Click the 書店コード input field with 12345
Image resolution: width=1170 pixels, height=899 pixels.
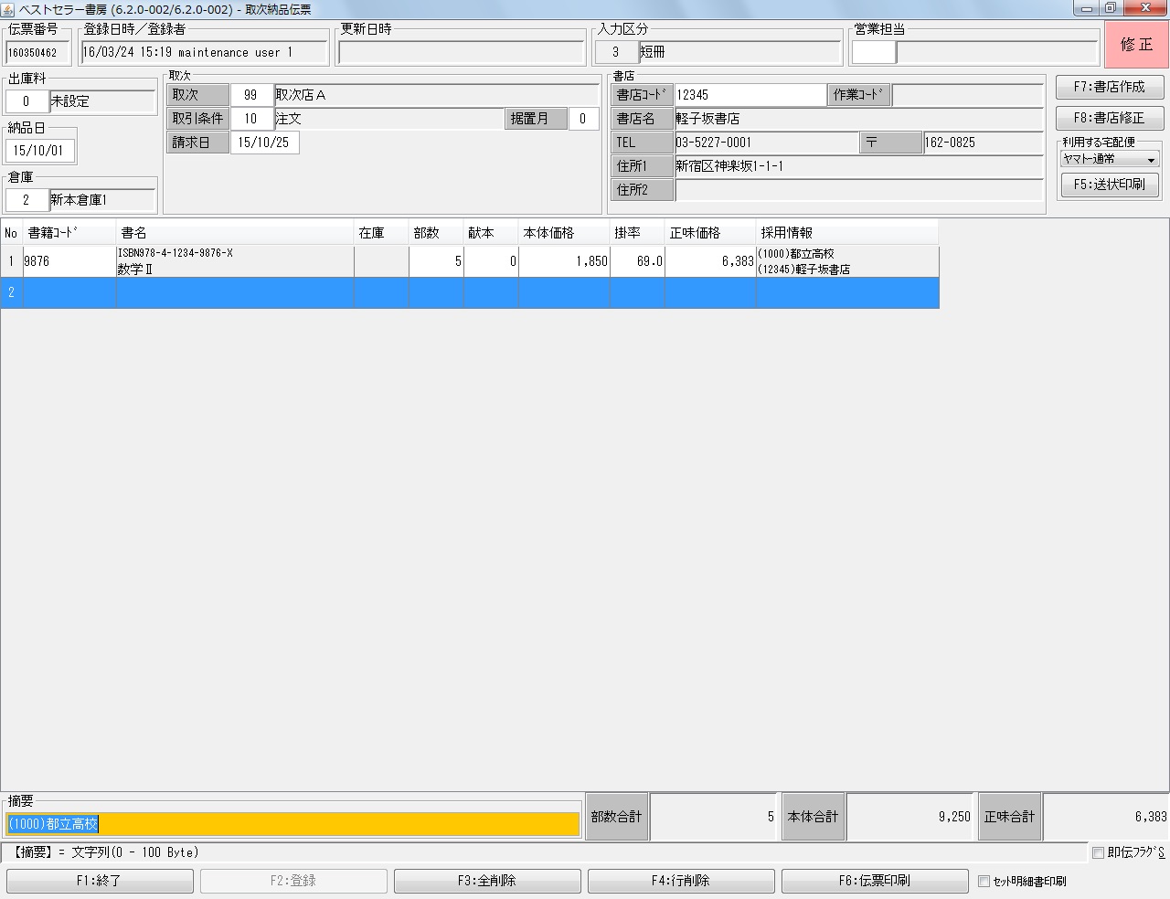click(750, 95)
